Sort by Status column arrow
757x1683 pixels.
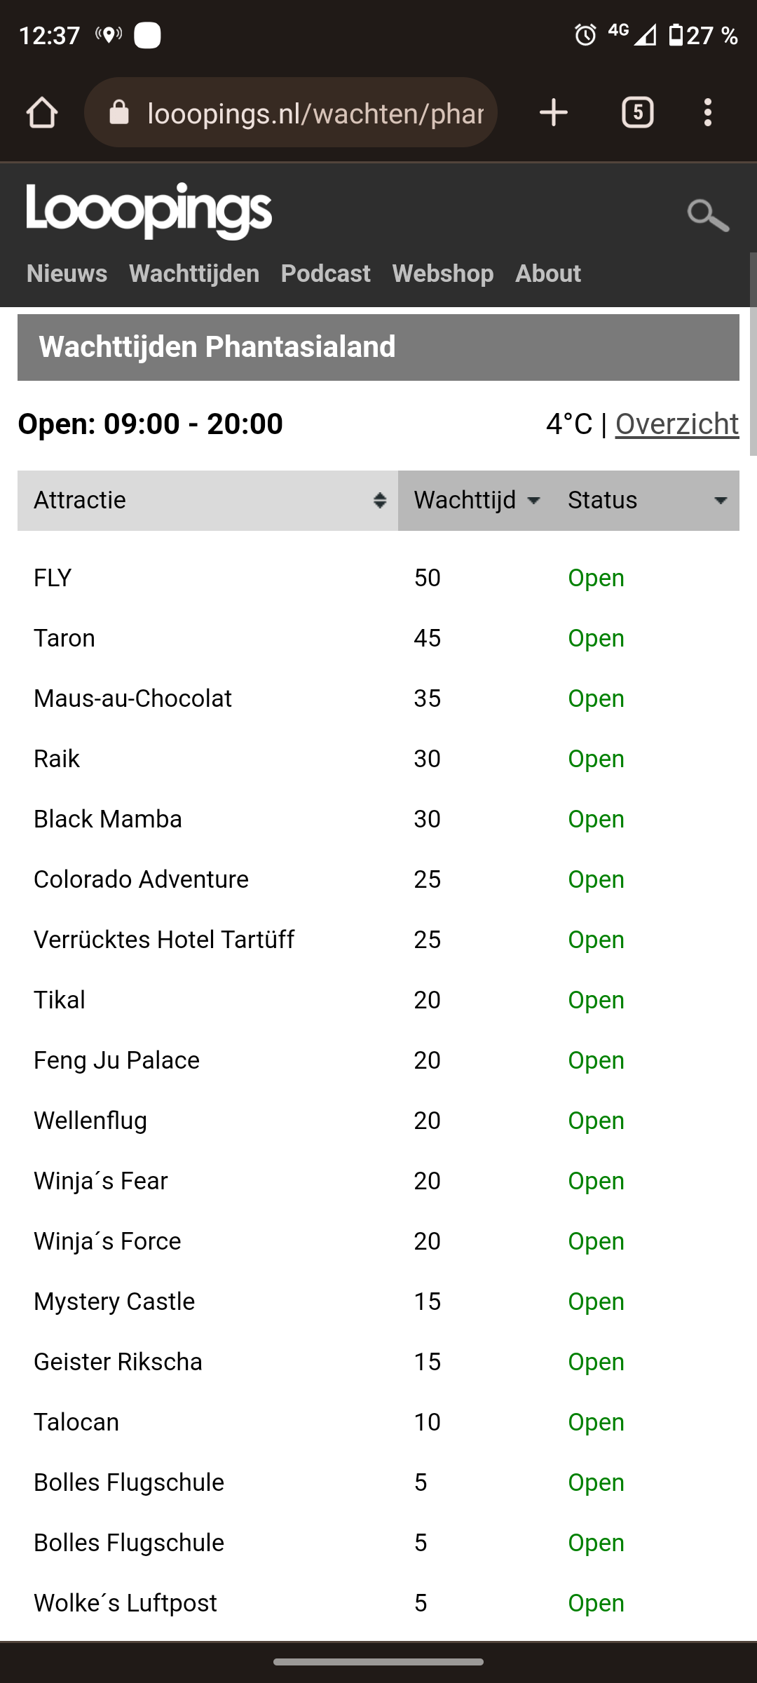pos(720,500)
